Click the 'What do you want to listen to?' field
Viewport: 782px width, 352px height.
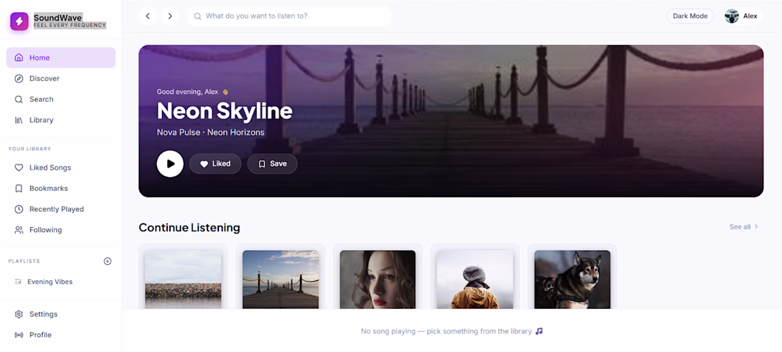[x=289, y=16]
